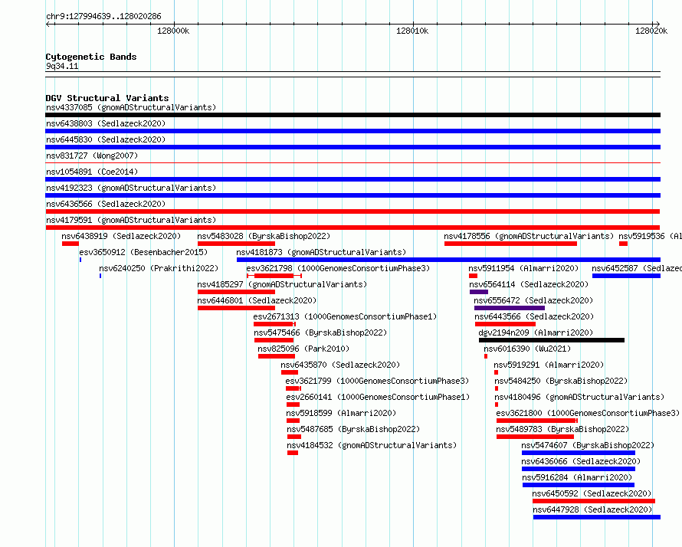Select nsv4181873 gnomADStructuralVariants label
The image size is (682, 547).
pos(321,252)
